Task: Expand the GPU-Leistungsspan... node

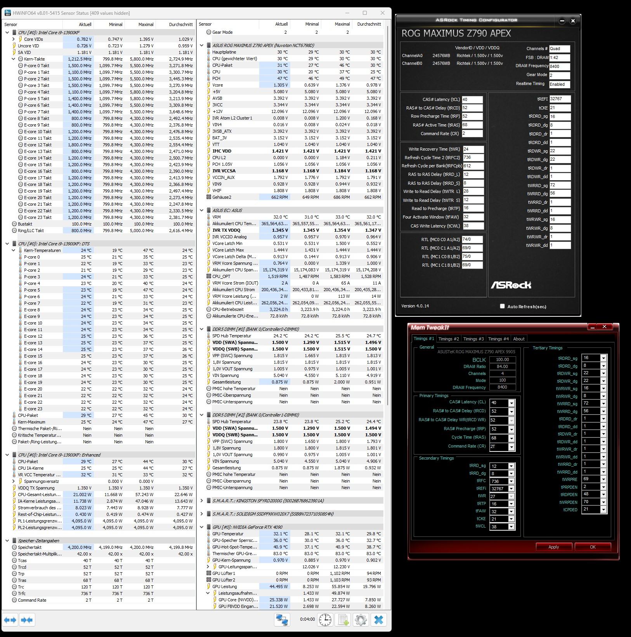Action: pos(208,567)
